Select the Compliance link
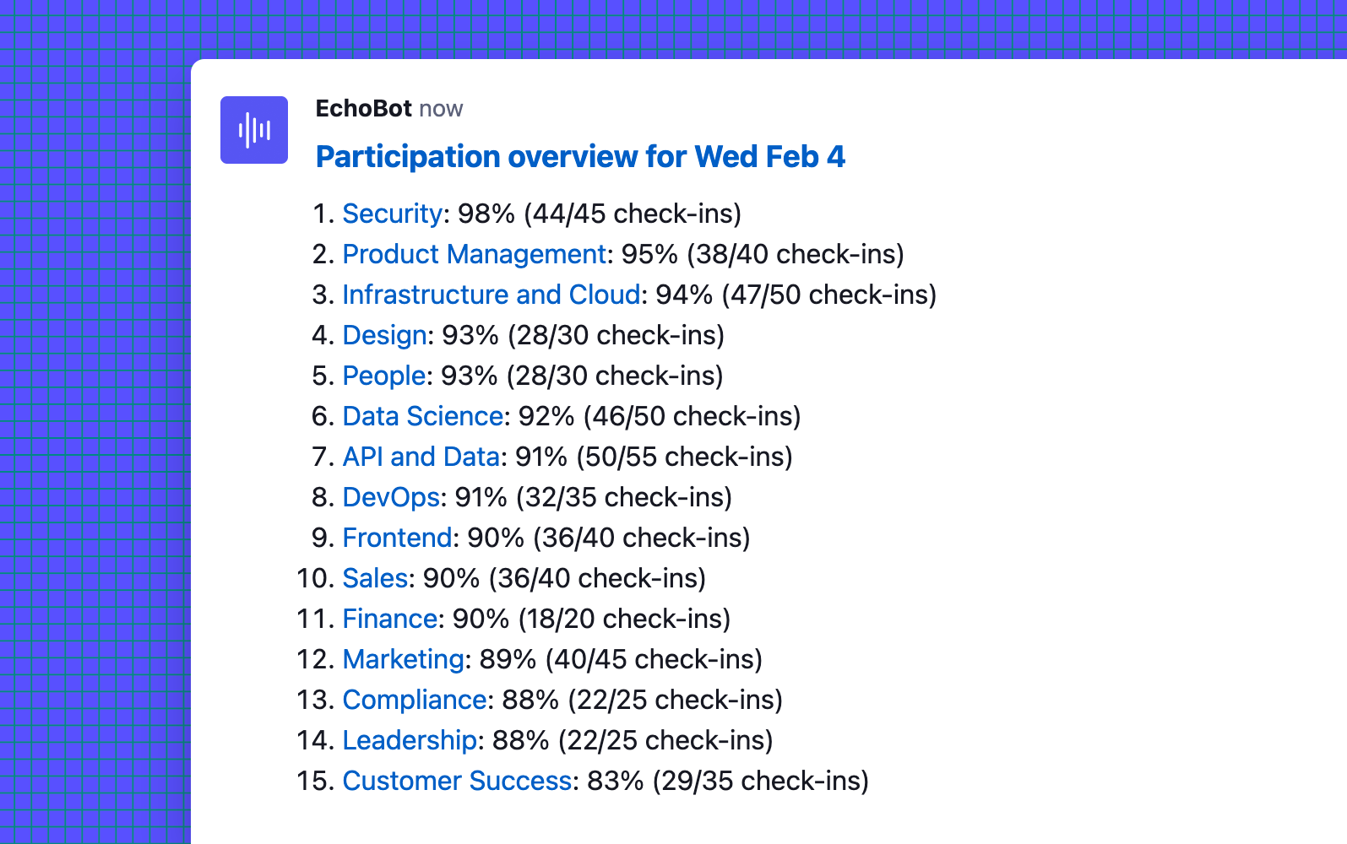Viewport: 1347px width, 844px height. (414, 700)
